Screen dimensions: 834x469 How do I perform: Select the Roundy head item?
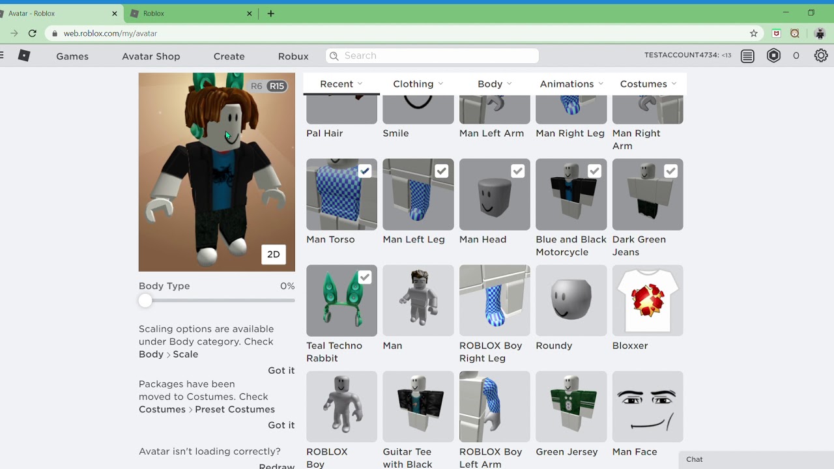click(571, 300)
